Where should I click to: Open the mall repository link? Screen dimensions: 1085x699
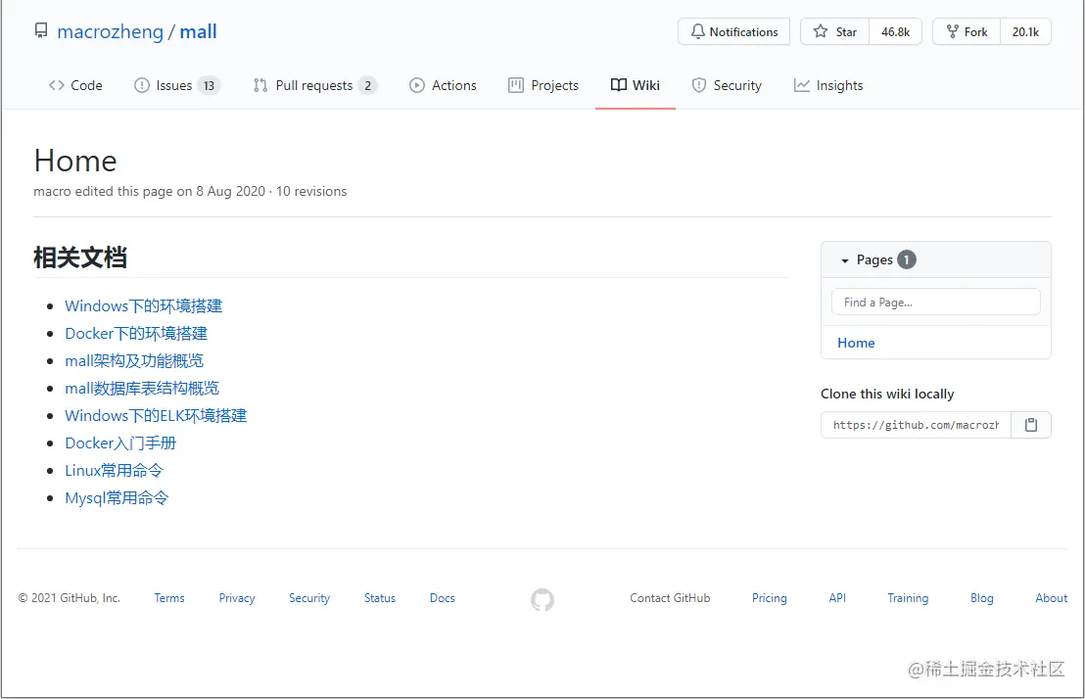click(x=198, y=32)
